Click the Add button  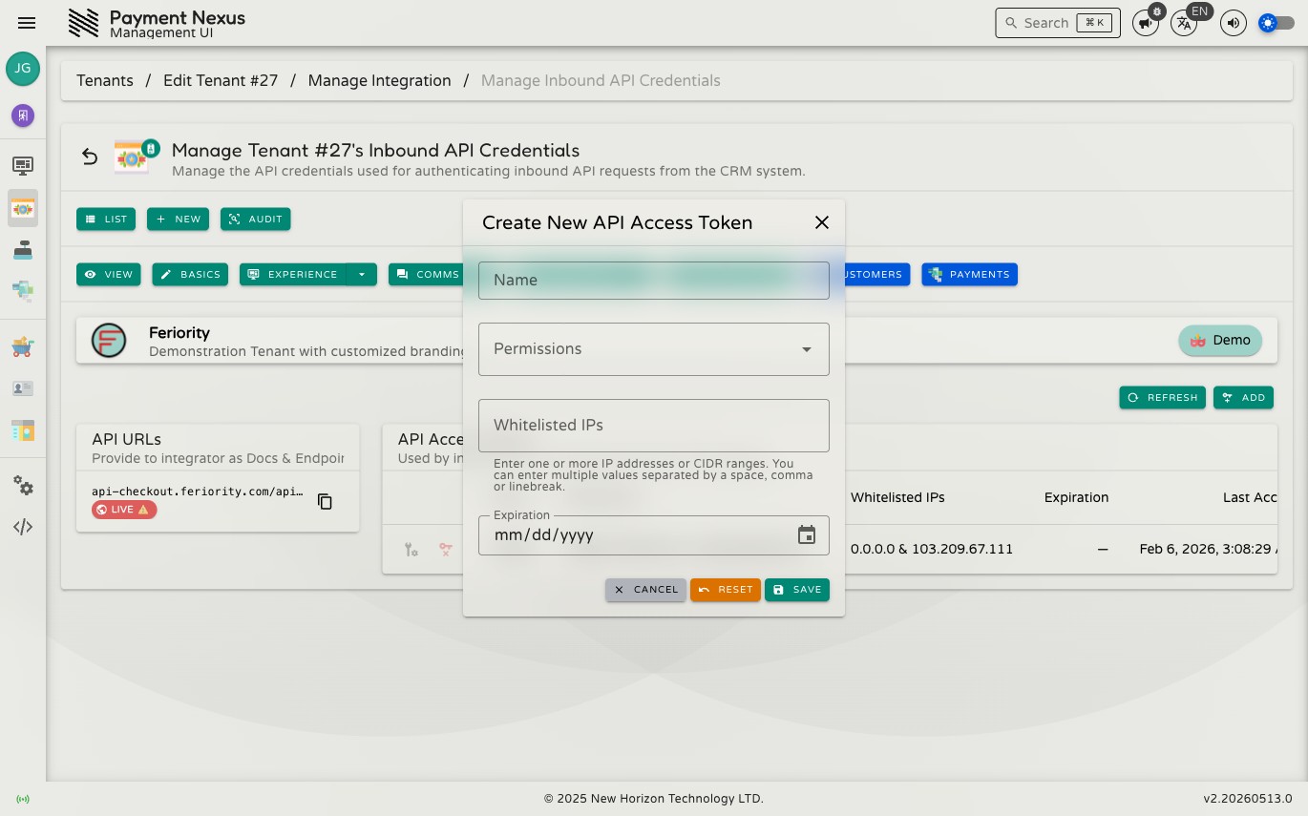1243,398
